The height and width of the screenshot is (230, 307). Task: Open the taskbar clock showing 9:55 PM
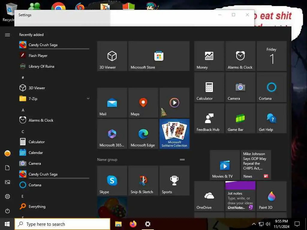tap(281, 224)
